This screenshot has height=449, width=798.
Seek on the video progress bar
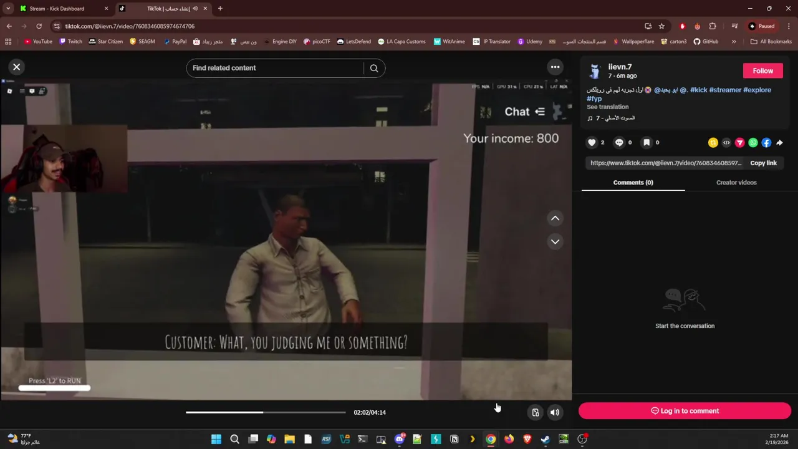pyautogui.click(x=266, y=412)
